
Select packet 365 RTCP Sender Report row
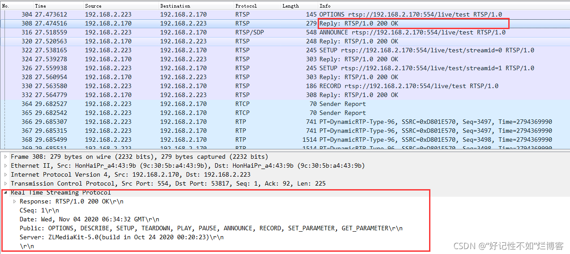[x=285, y=113]
